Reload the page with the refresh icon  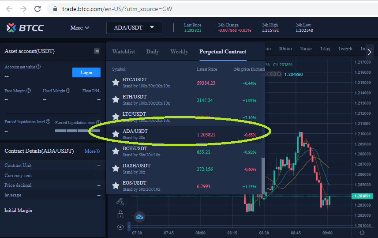point(37,9)
